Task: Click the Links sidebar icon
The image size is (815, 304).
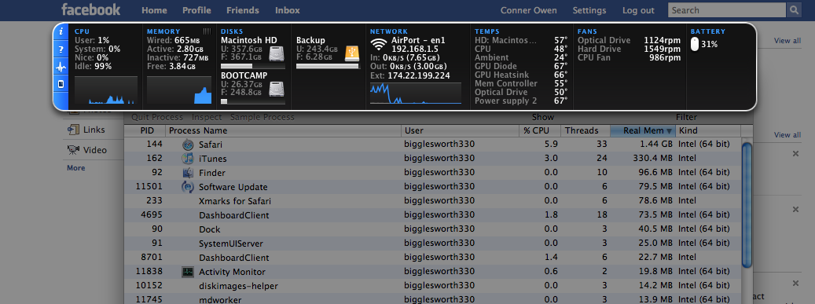Action: tap(73, 130)
